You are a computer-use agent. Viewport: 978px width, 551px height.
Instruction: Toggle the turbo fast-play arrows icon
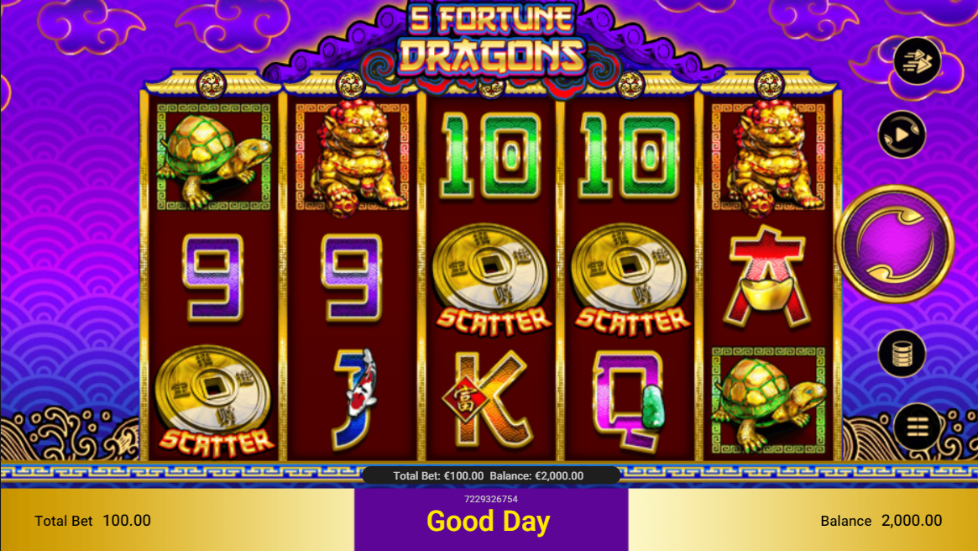(917, 61)
